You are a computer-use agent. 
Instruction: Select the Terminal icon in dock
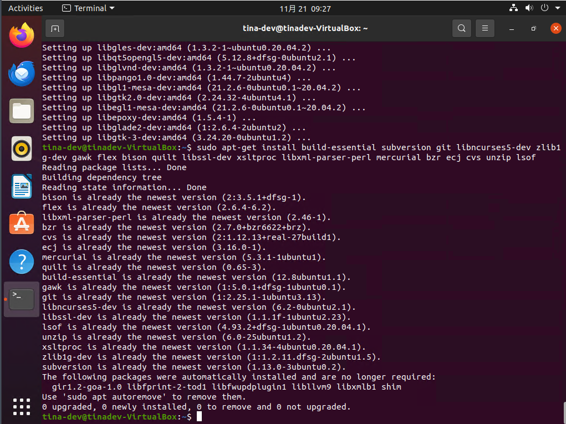tap(22, 299)
